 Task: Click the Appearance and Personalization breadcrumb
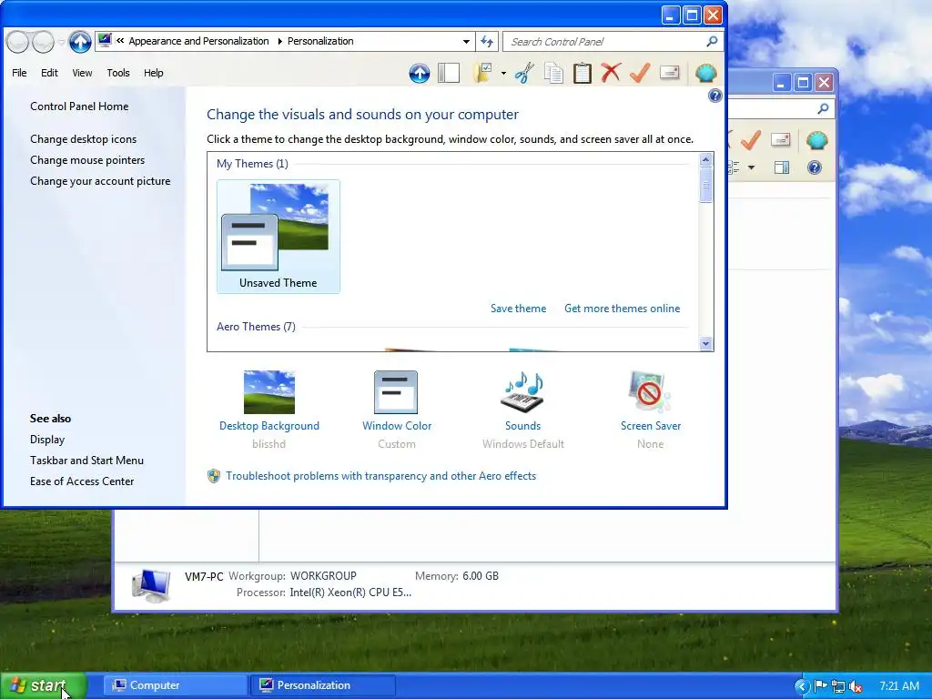tap(198, 41)
